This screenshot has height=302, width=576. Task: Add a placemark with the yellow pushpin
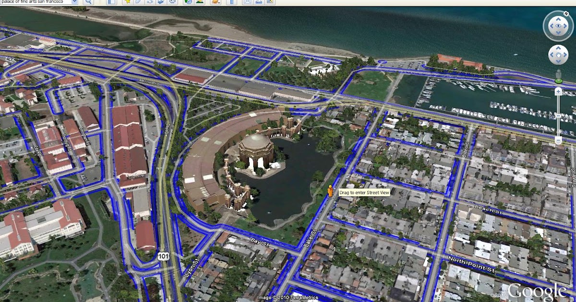click(128, 2)
